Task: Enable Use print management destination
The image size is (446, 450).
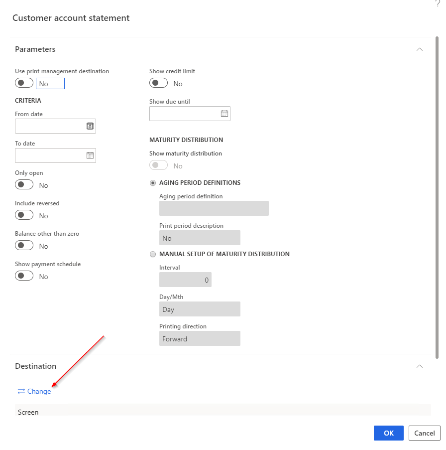Action: tap(24, 83)
